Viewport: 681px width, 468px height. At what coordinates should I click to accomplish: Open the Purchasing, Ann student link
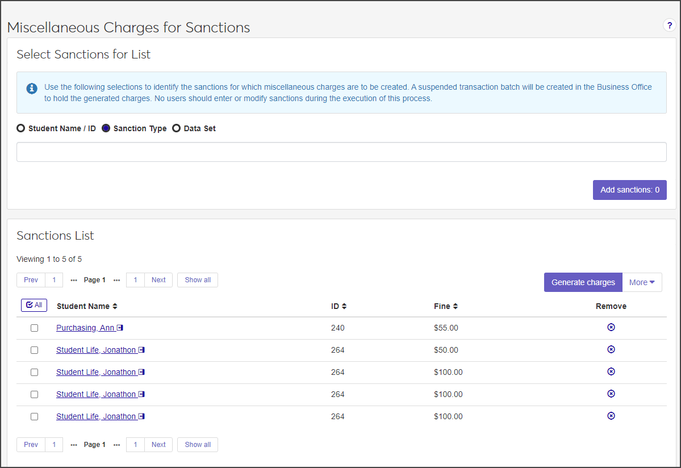tap(85, 328)
